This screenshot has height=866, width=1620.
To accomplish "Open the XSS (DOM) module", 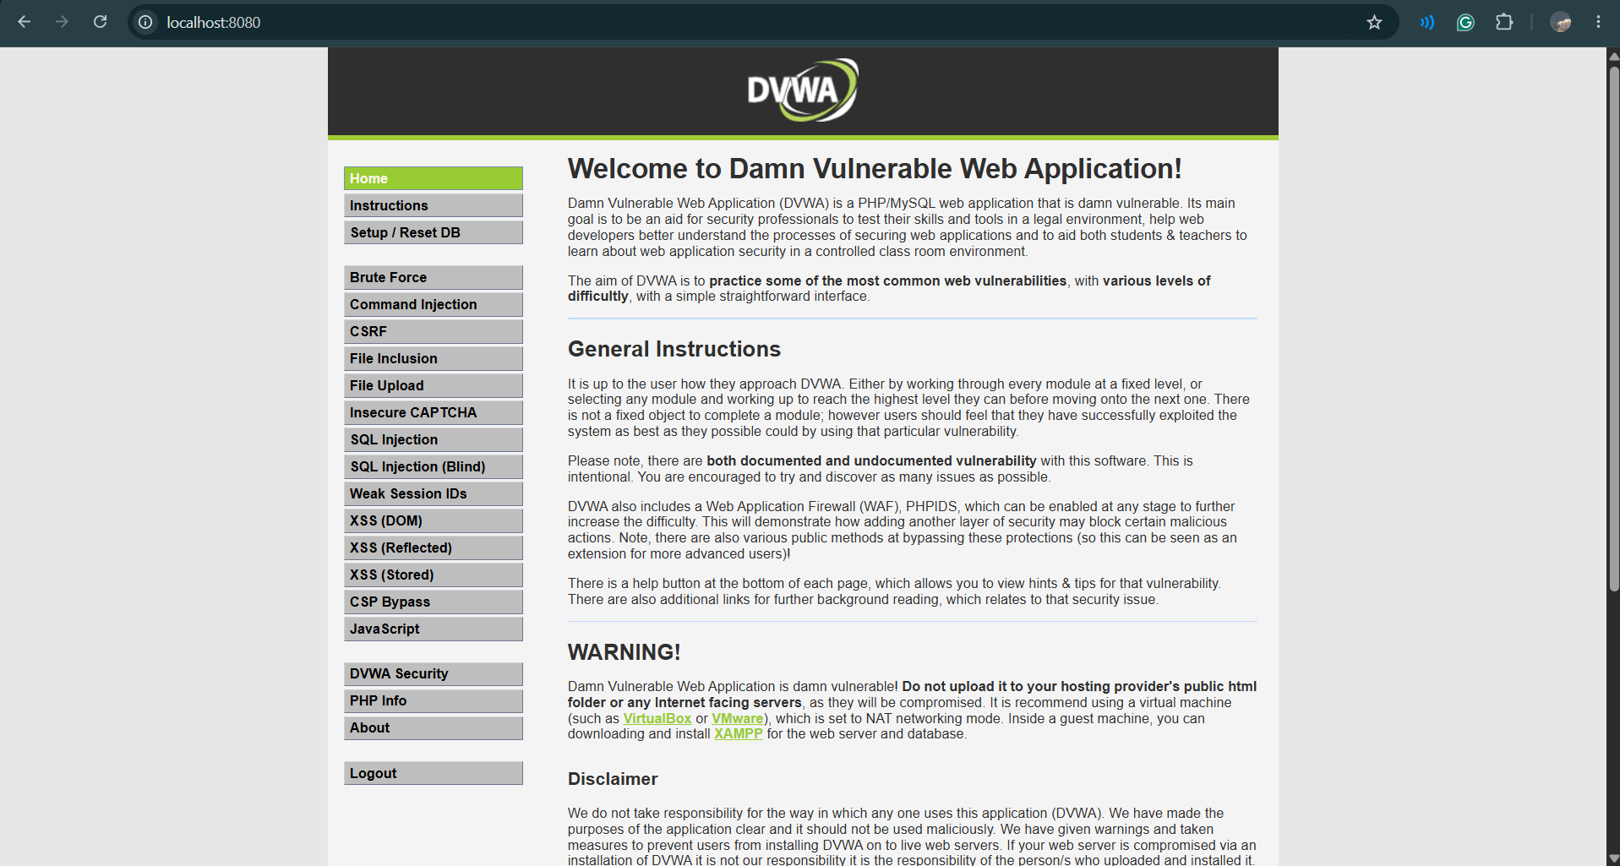I will [434, 520].
